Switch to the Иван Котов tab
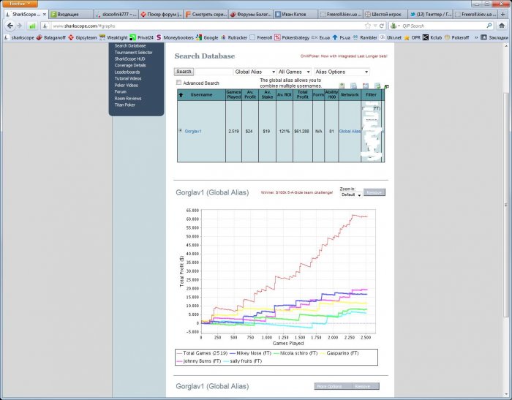This screenshot has height=400, width=512. coord(295,15)
